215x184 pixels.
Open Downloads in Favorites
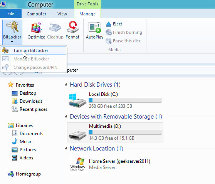click(x=31, y=101)
